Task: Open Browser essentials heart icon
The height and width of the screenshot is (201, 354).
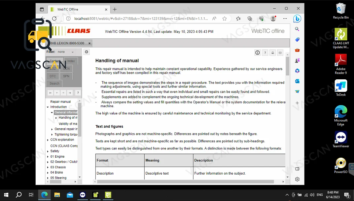Action: click(261, 19)
